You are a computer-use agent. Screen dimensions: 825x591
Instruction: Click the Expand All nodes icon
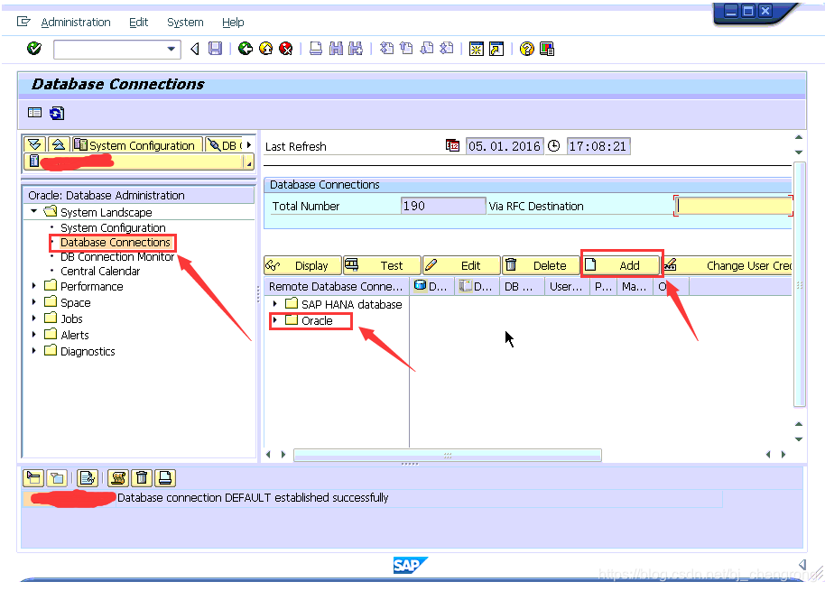point(34,144)
